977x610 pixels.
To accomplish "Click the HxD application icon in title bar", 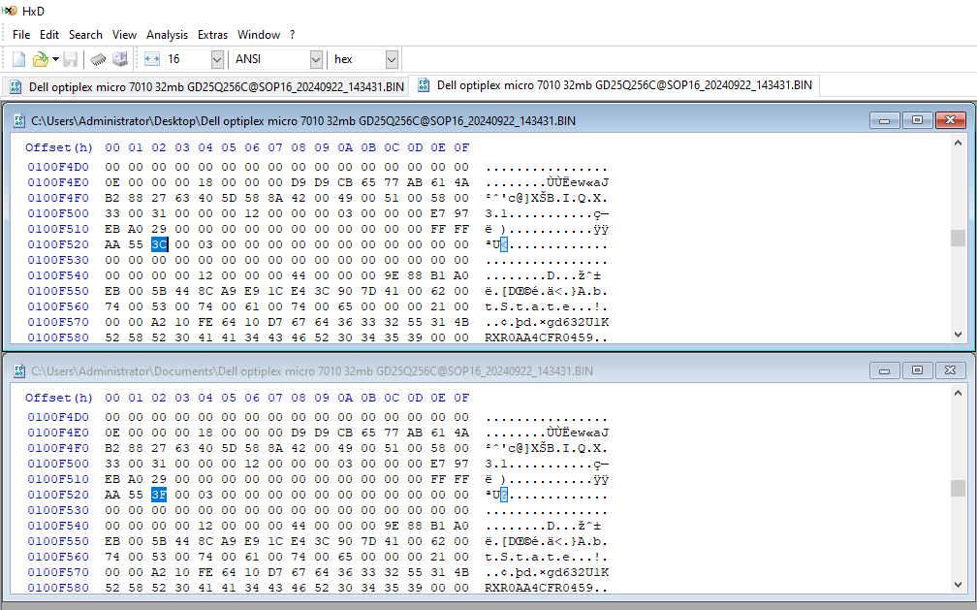I will [10, 11].
